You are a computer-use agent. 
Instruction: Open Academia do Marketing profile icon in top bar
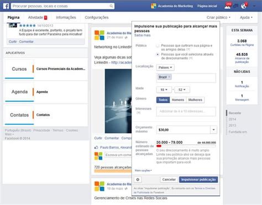point(154,6)
